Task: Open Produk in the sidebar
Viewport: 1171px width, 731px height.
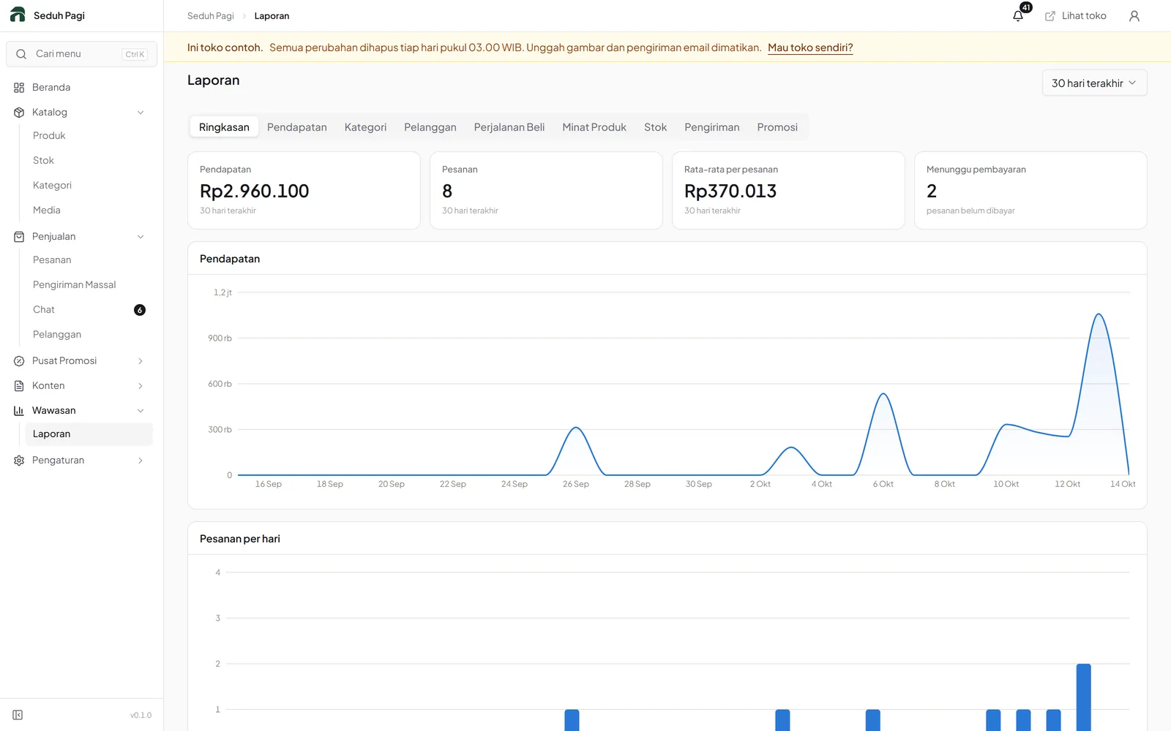Action: [x=49, y=136]
